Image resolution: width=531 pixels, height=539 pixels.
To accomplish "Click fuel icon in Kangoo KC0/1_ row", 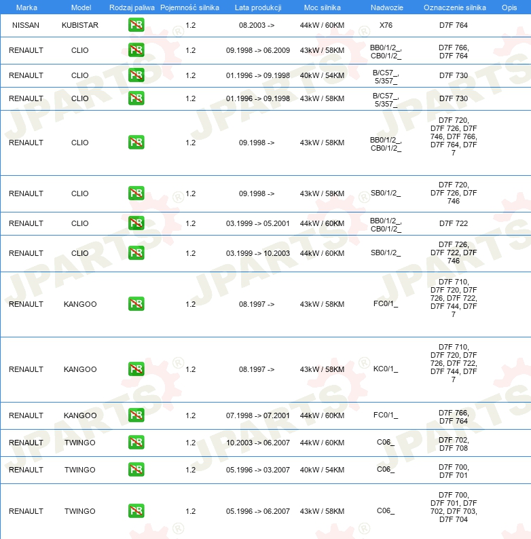I will [136, 369].
